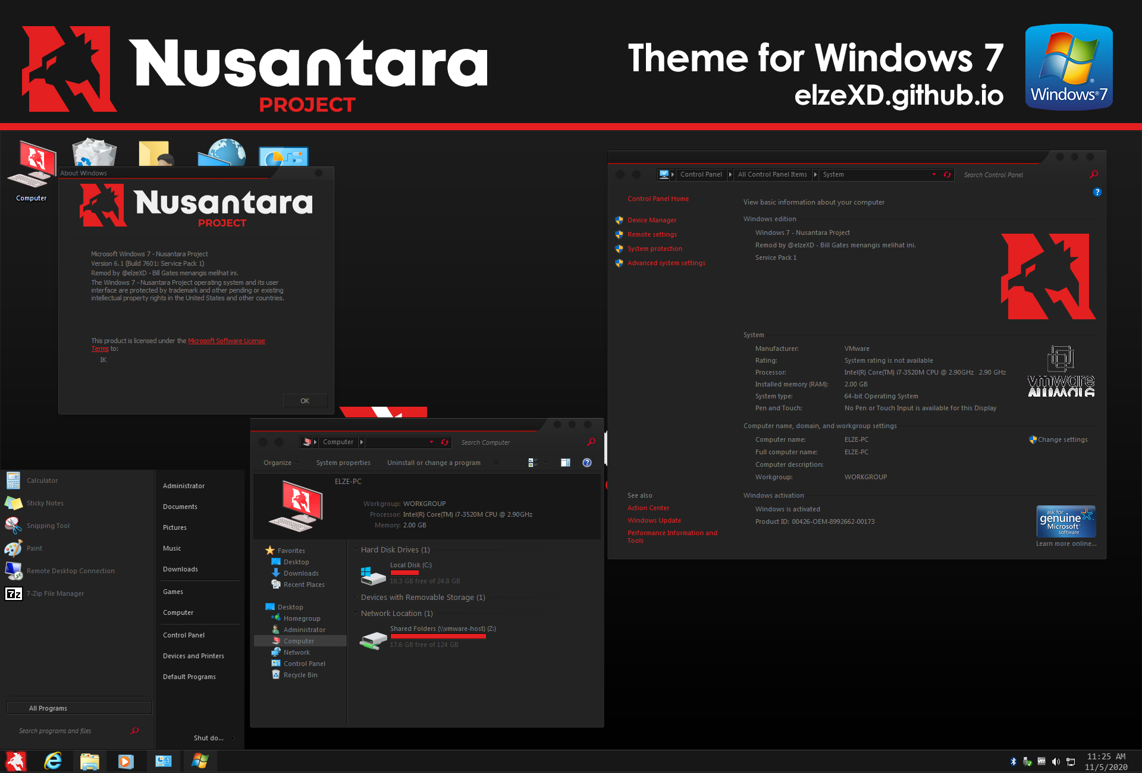Screen dimensions: 1142x773
Task: Click the Help icon in System window
Action: click(x=1097, y=192)
